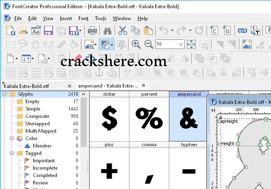Click the Undo arrow
The image size is (271, 189).
click(x=163, y=30)
